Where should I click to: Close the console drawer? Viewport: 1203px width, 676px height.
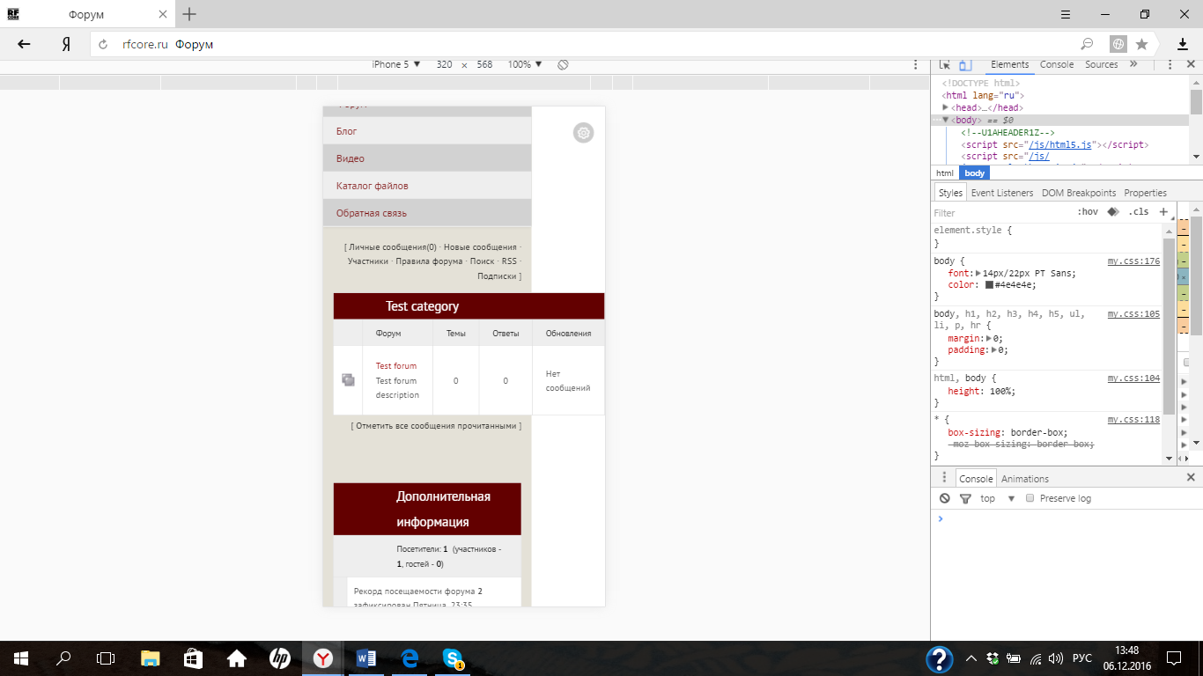1191,478
